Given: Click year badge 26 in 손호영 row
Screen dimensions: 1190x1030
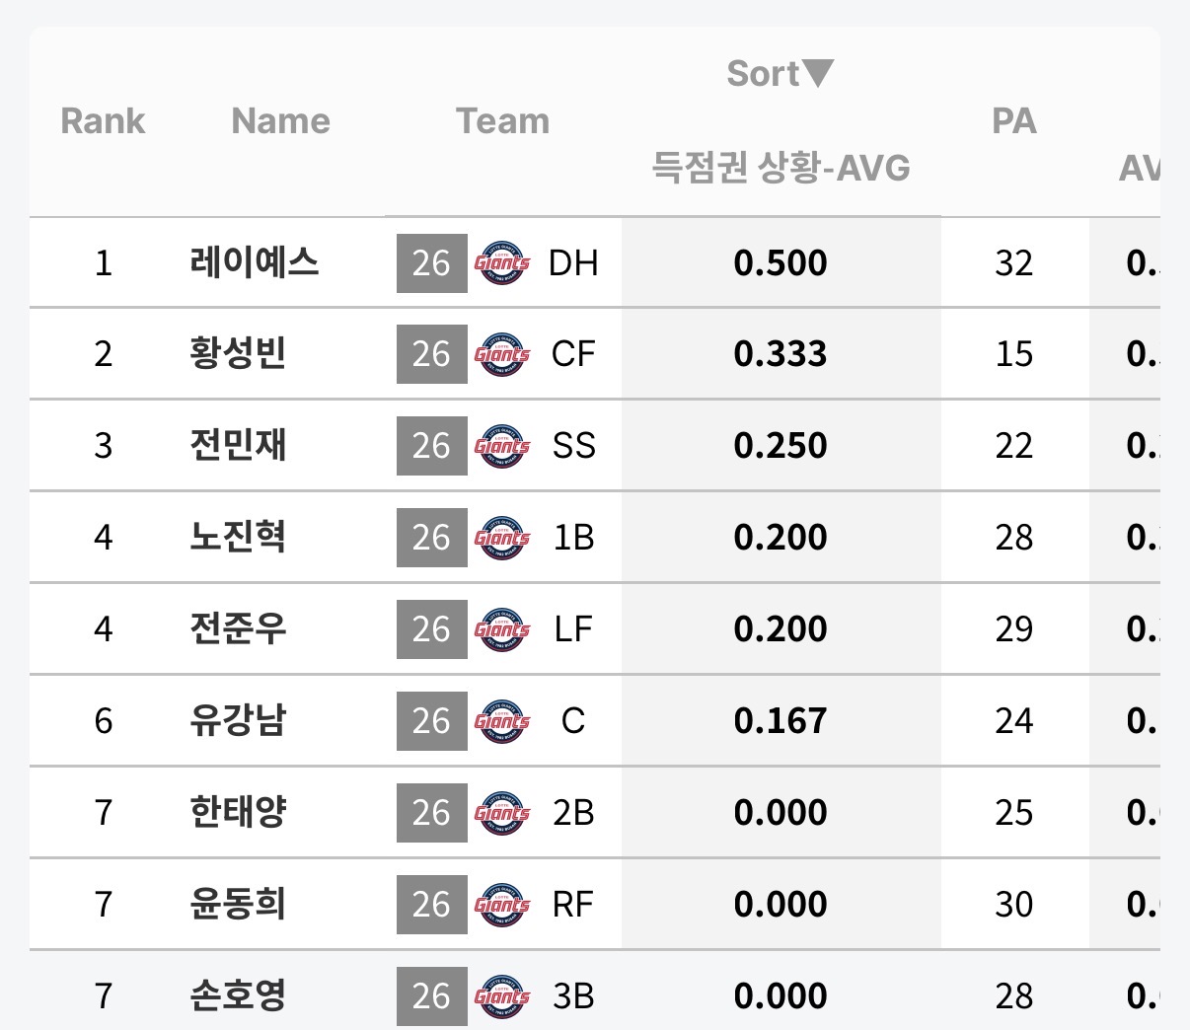Looking at the screenshot, I should click(431, 995).
